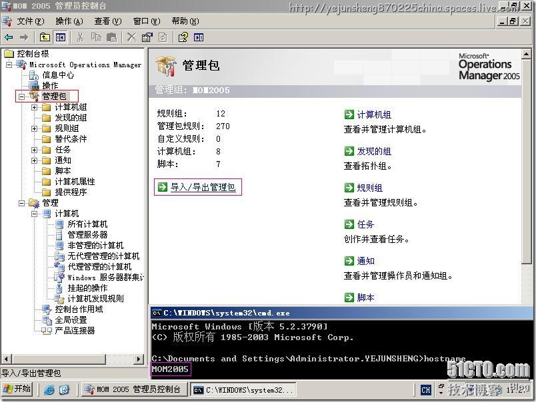536x402 pixels.
Task: Click the green arrow icon beside 通知 link
Action: (x=349, y=261)
